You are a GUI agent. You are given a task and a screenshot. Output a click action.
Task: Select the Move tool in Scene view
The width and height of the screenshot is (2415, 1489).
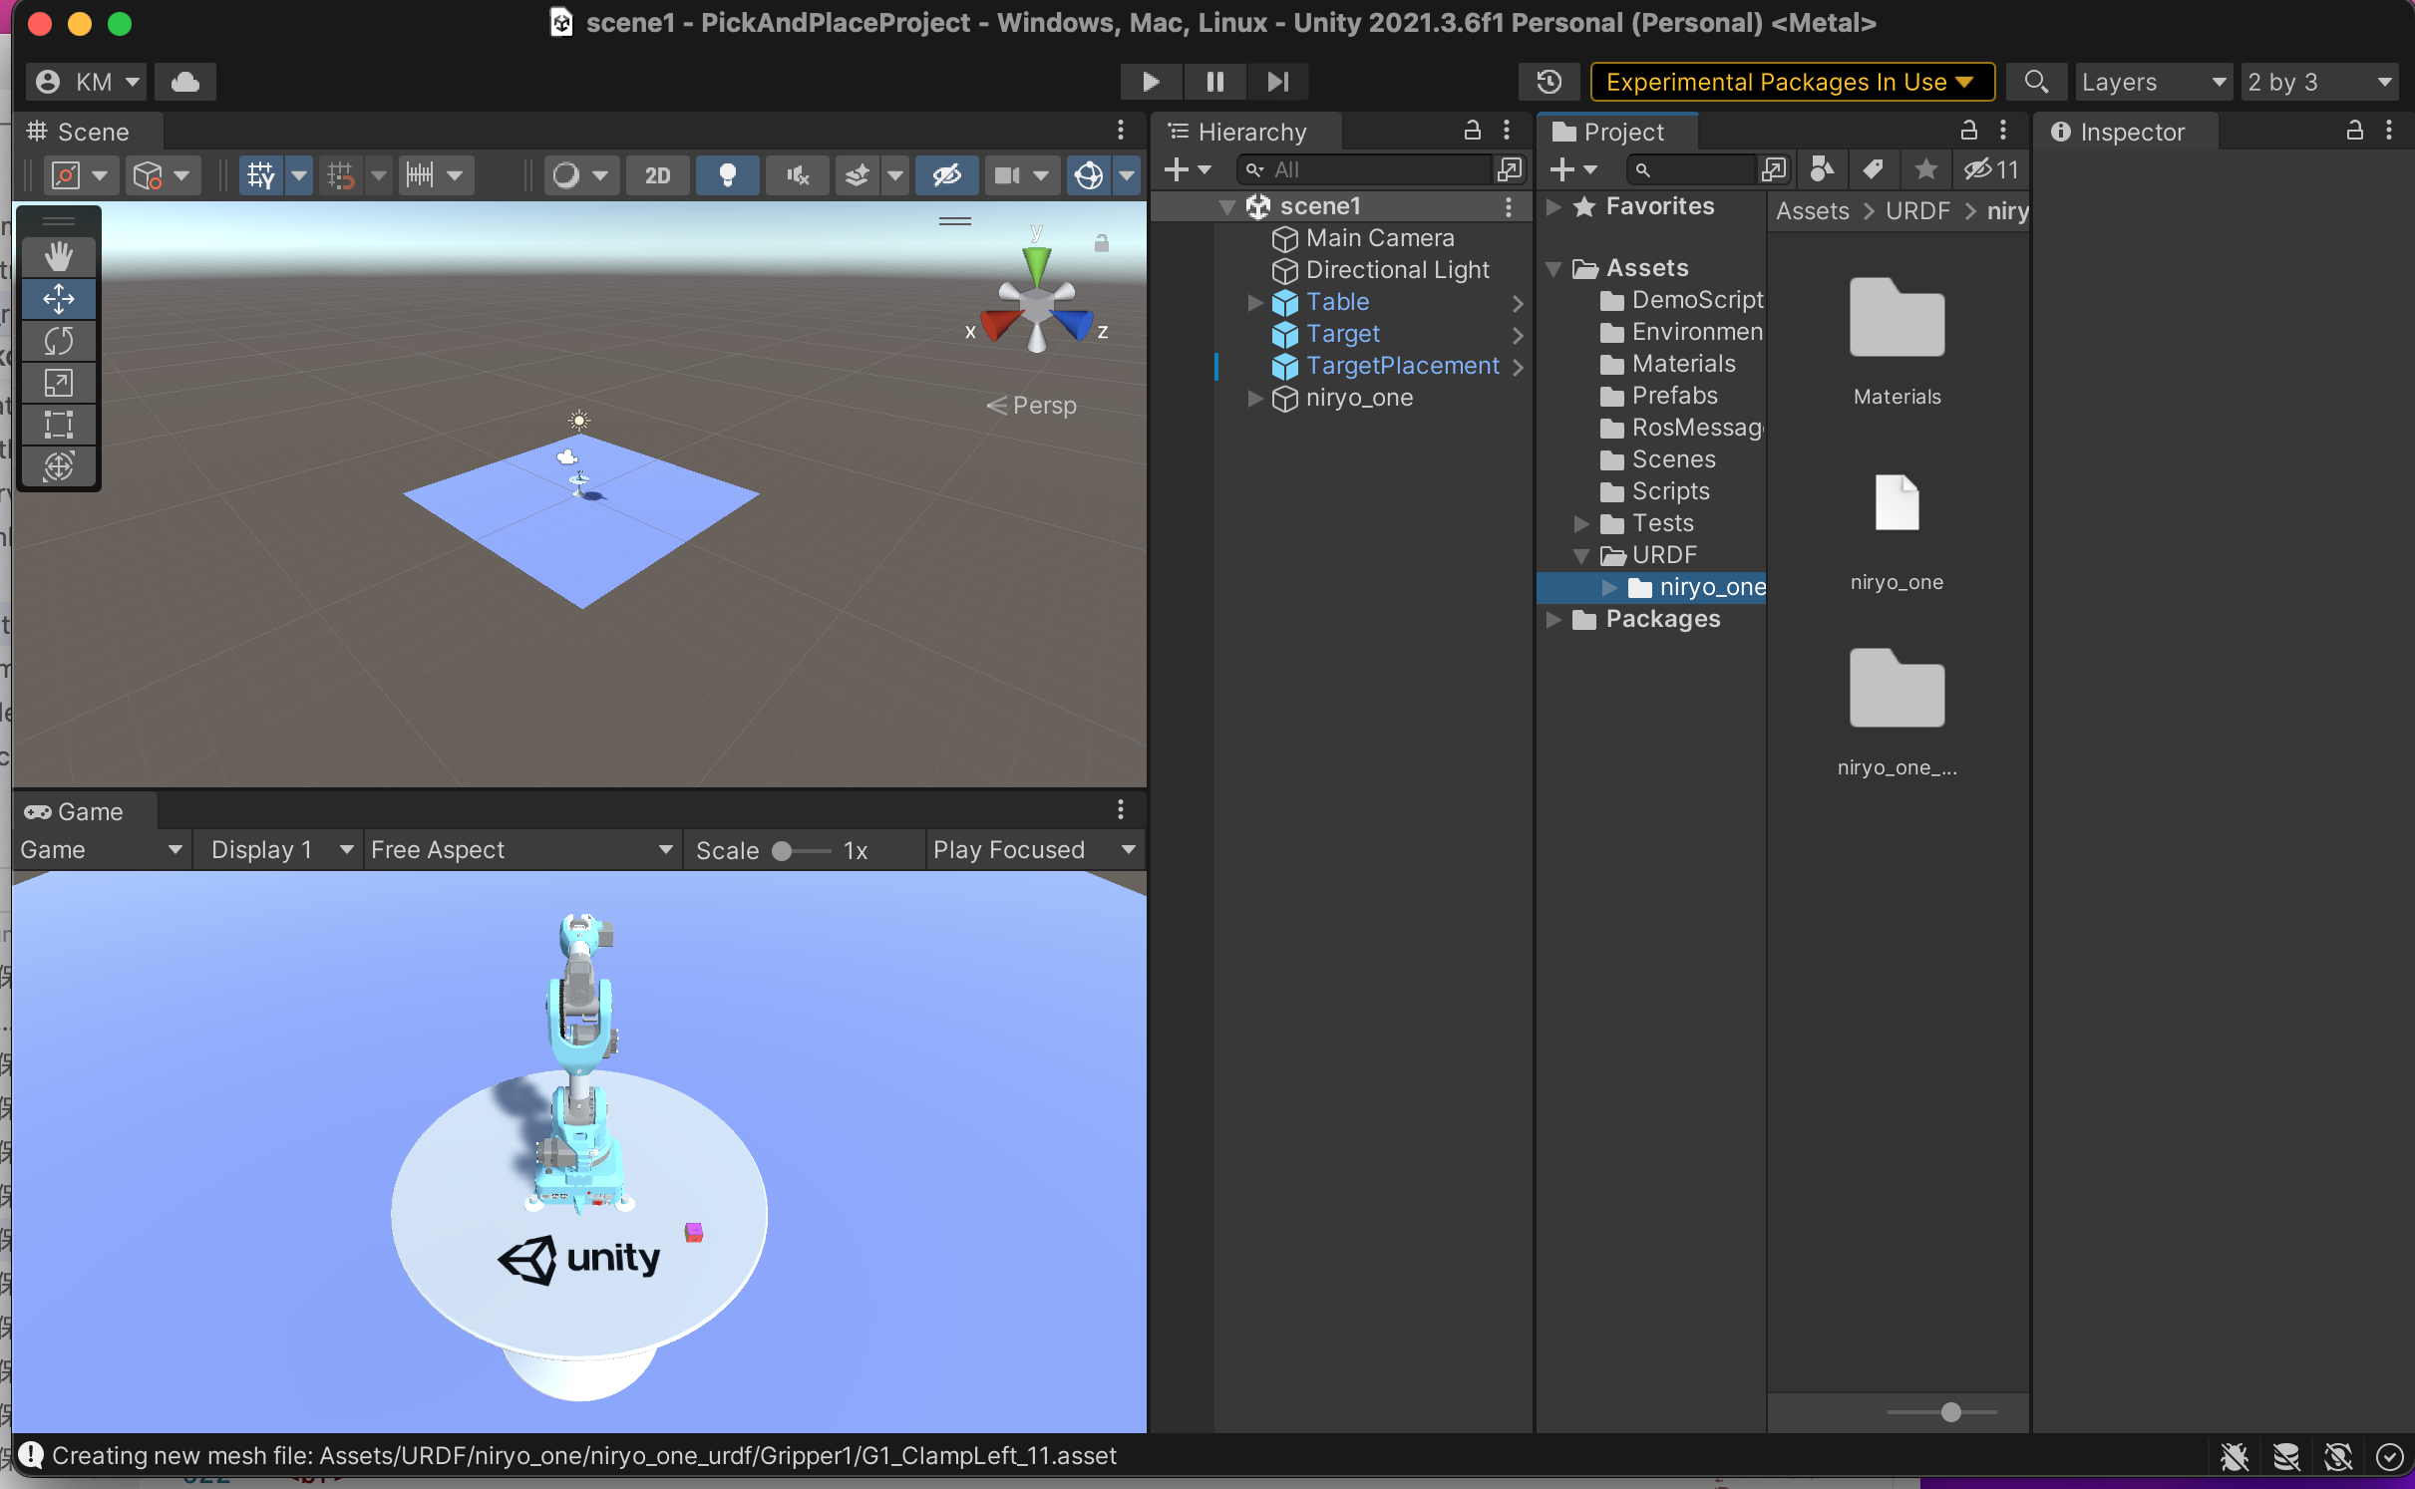pos(59,296)
